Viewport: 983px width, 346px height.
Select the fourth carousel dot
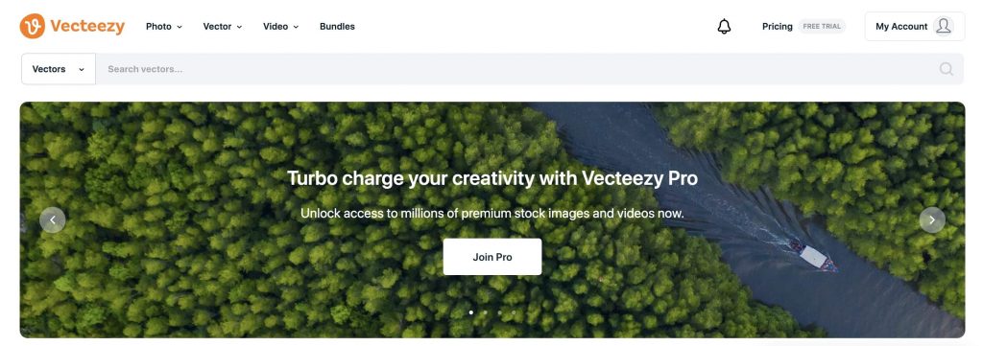pos(514,312)
